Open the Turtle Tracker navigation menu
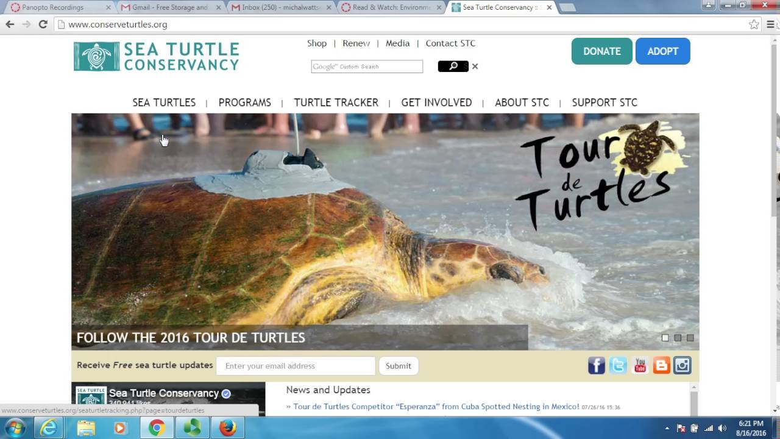 coord(336,102)
